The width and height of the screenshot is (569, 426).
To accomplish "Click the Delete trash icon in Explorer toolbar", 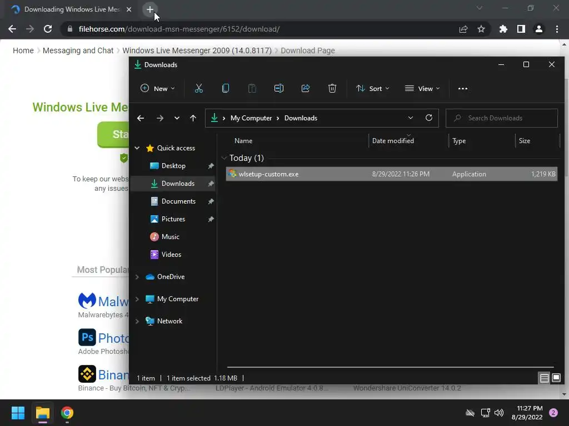I will (332, 88).
